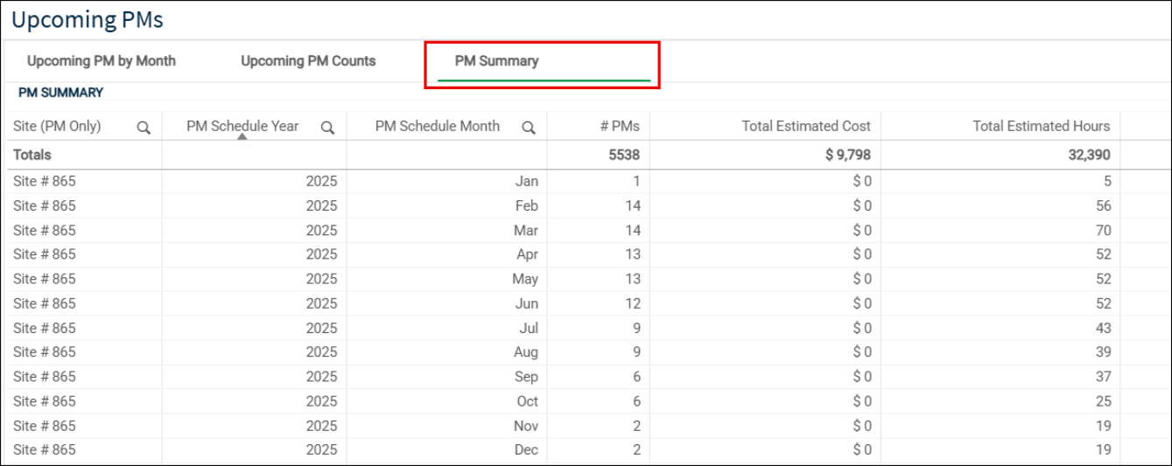This screenshot has width=1172, height=466.
Task: Search the Site (PM Only) column
Action: tap(144, 128)
